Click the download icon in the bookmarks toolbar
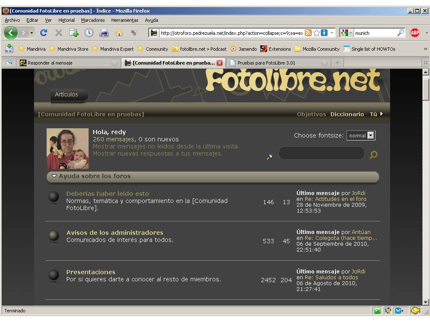 point(9,49)
